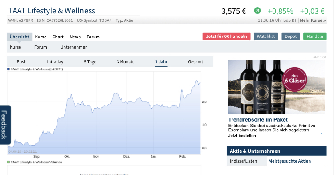
Task: Click the red Jetzt für 0€ handeln button
Action: [226, 36]
